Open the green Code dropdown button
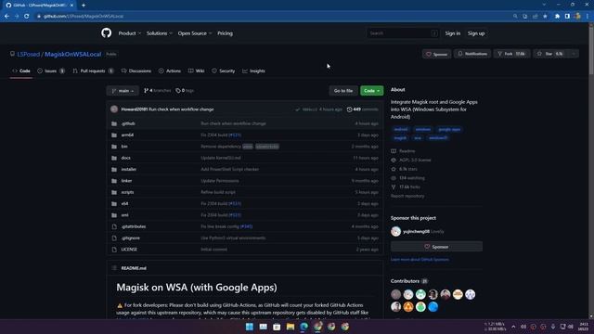594x334 pixels. 371,91
